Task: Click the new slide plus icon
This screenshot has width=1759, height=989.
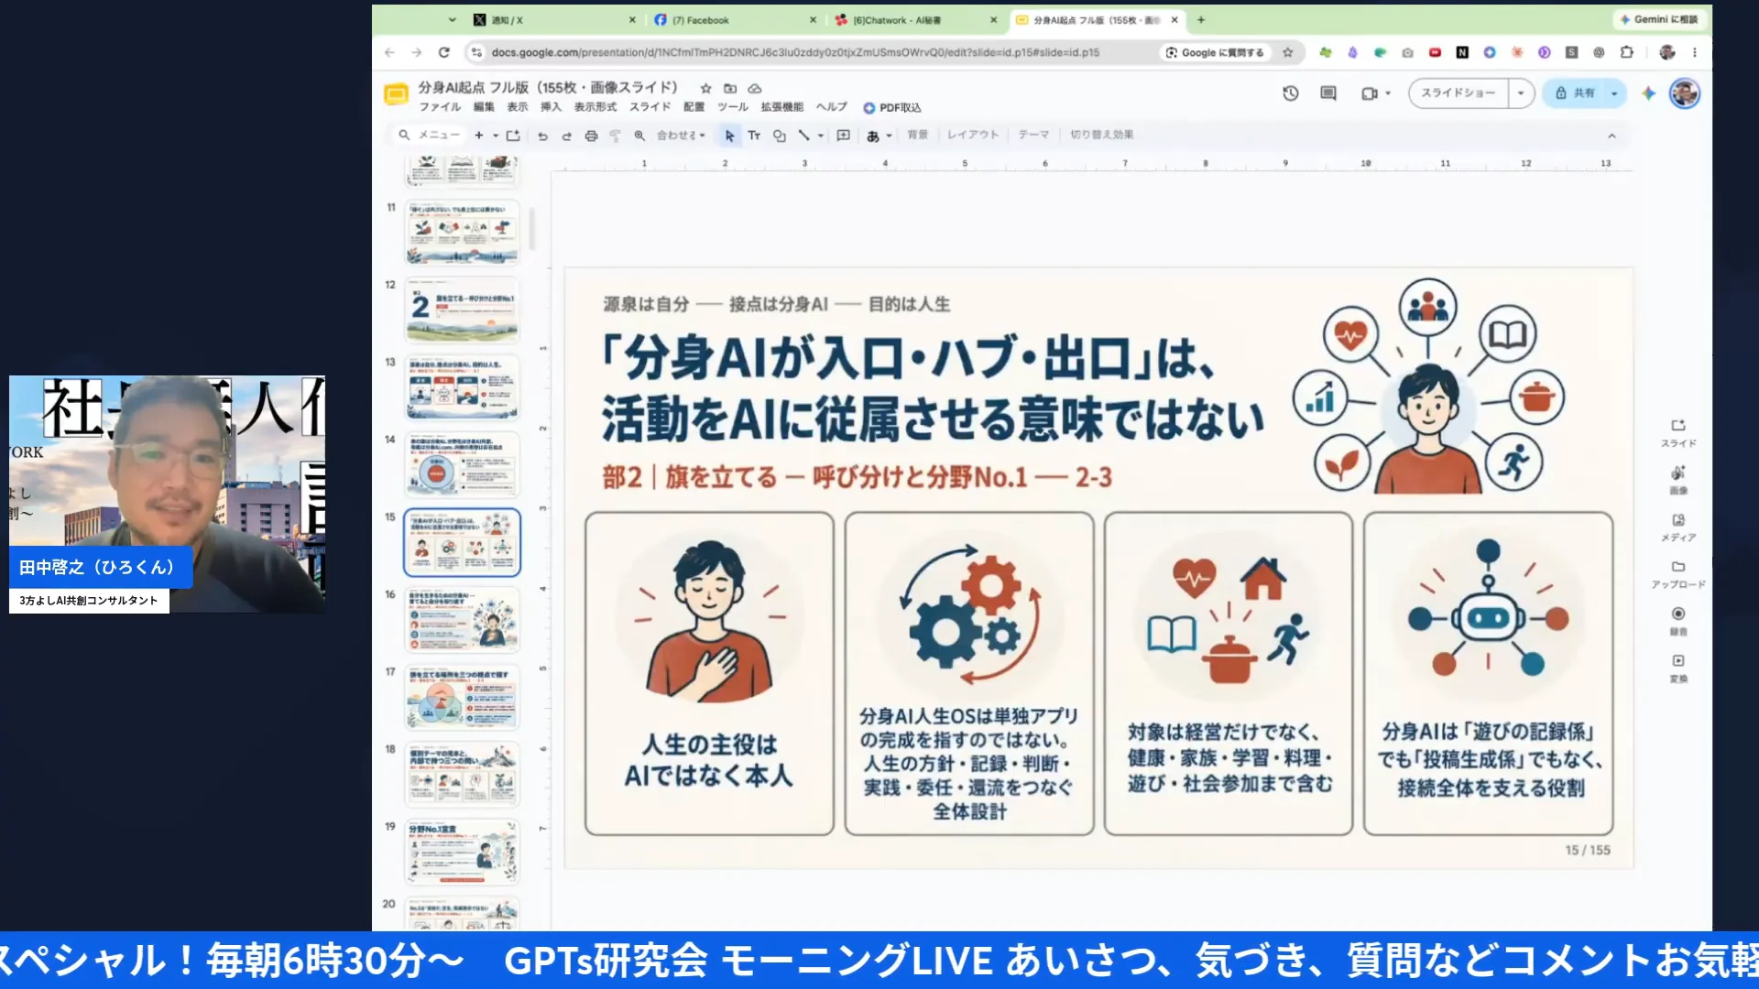Action: pyautogui.click(x=478, y=136)
